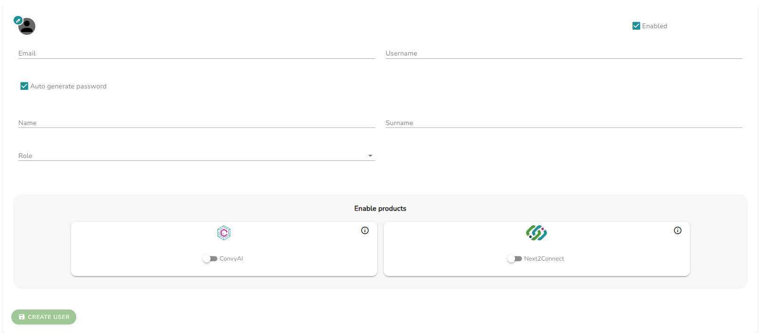The width and height of the screenshot is (759, 333).
Task: Uncheck the Enabled checkbox
Action: (636, 26)
